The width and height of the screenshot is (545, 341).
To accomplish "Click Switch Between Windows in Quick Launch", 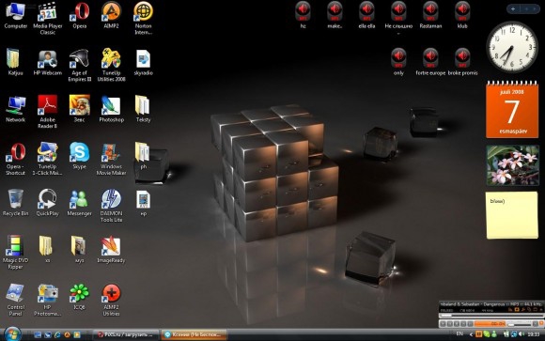I will click(48, 334).
